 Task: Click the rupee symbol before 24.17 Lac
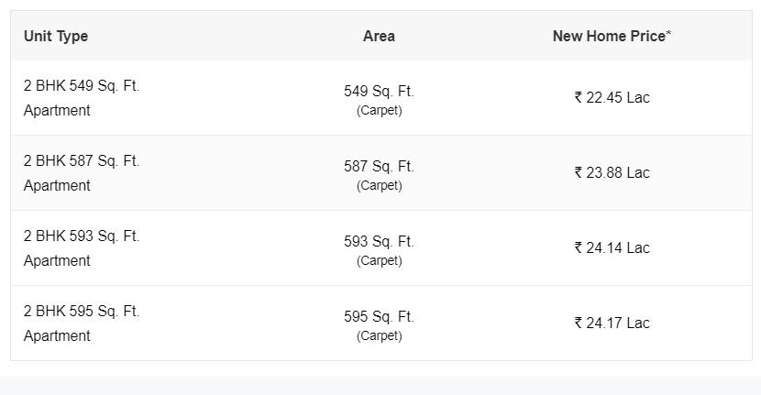578,324
